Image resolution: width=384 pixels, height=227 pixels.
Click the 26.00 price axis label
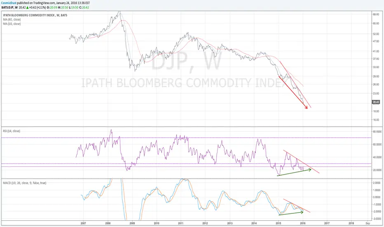[376, 85]
